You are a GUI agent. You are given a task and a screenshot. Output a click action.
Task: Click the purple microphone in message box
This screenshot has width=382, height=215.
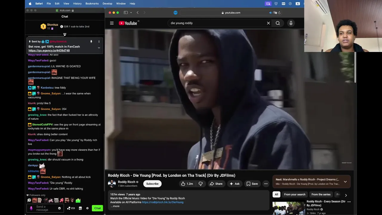click(31, 208)
